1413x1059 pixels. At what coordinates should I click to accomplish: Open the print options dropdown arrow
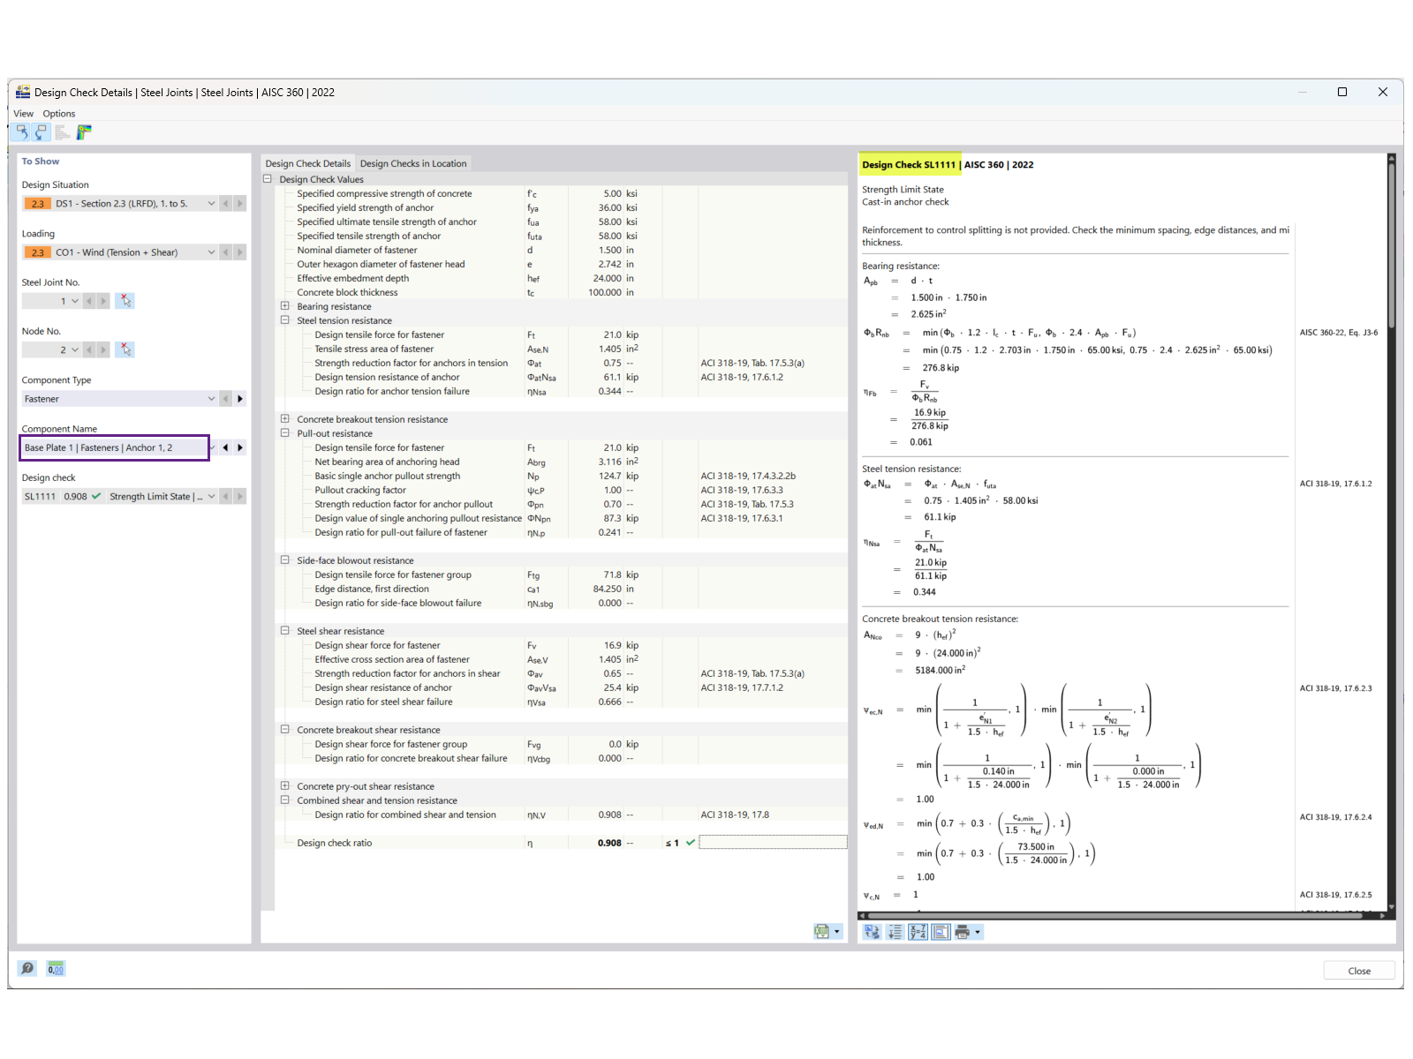click(x=978, y=932)
